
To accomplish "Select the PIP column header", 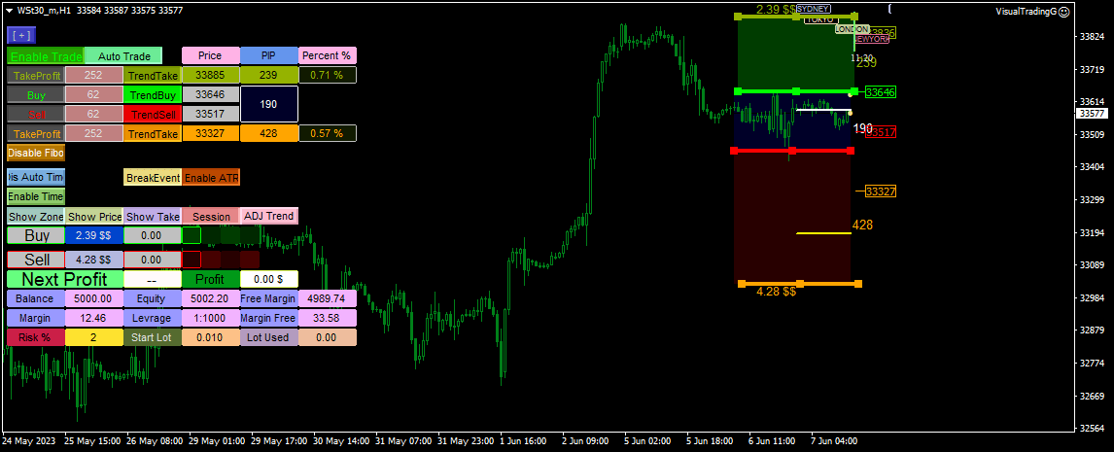I will [268, 55].
